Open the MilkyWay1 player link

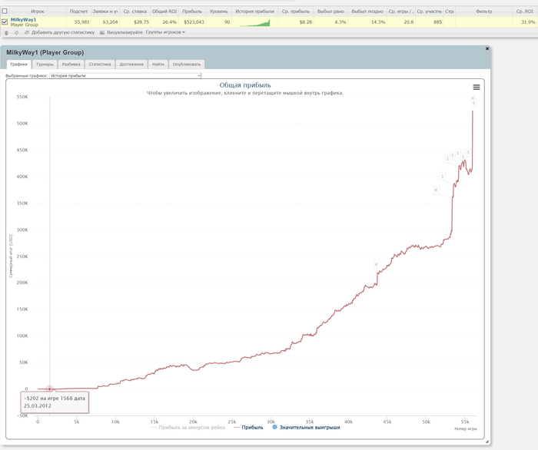(x=23, y=20)
